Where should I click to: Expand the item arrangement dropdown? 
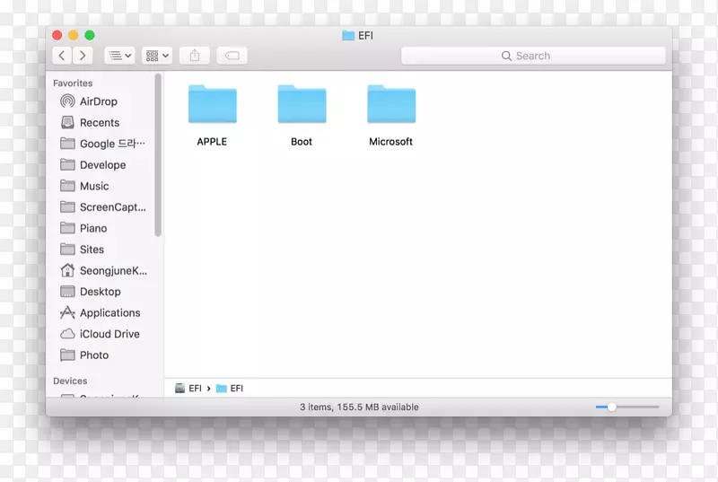point(157,56)
